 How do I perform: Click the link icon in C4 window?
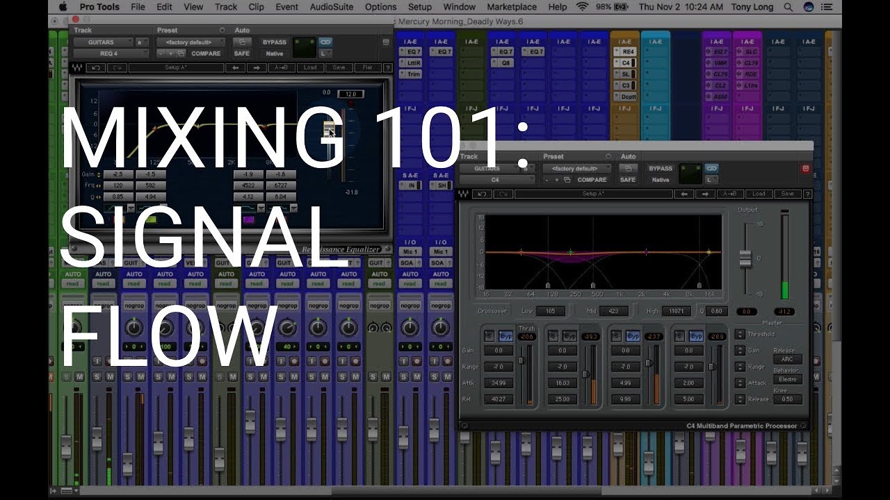(x=711, y=168)
